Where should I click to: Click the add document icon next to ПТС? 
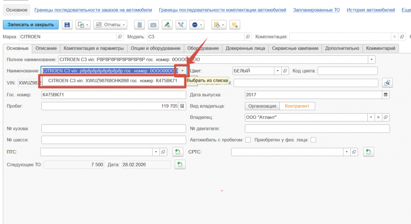pyautogui.click(x=177, y=152)
